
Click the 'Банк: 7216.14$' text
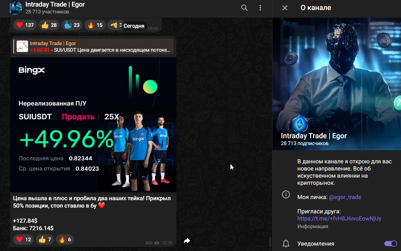(33, 228)
